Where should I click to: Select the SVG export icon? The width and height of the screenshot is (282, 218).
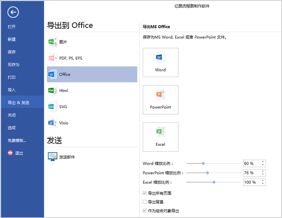pyautogui.click(x=53, y=107)
